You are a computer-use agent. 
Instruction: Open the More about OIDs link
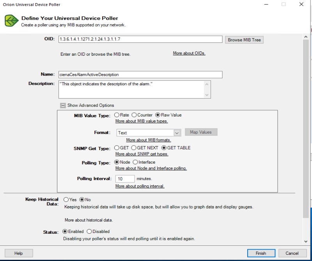(189, 53)
